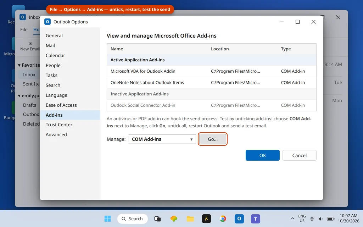
Task: Select General in the options sidebar
Action: (x=70, y=36)
